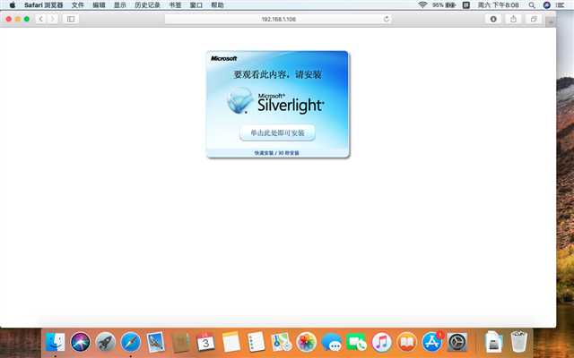Open the Trash in the Dock
Image resolution: width=574 pixels, height=358 pixels.
click(518, 342)
